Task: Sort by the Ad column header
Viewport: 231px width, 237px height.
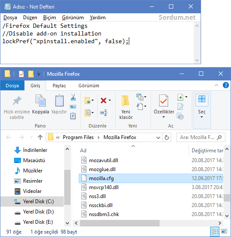Action: point(83,151)
